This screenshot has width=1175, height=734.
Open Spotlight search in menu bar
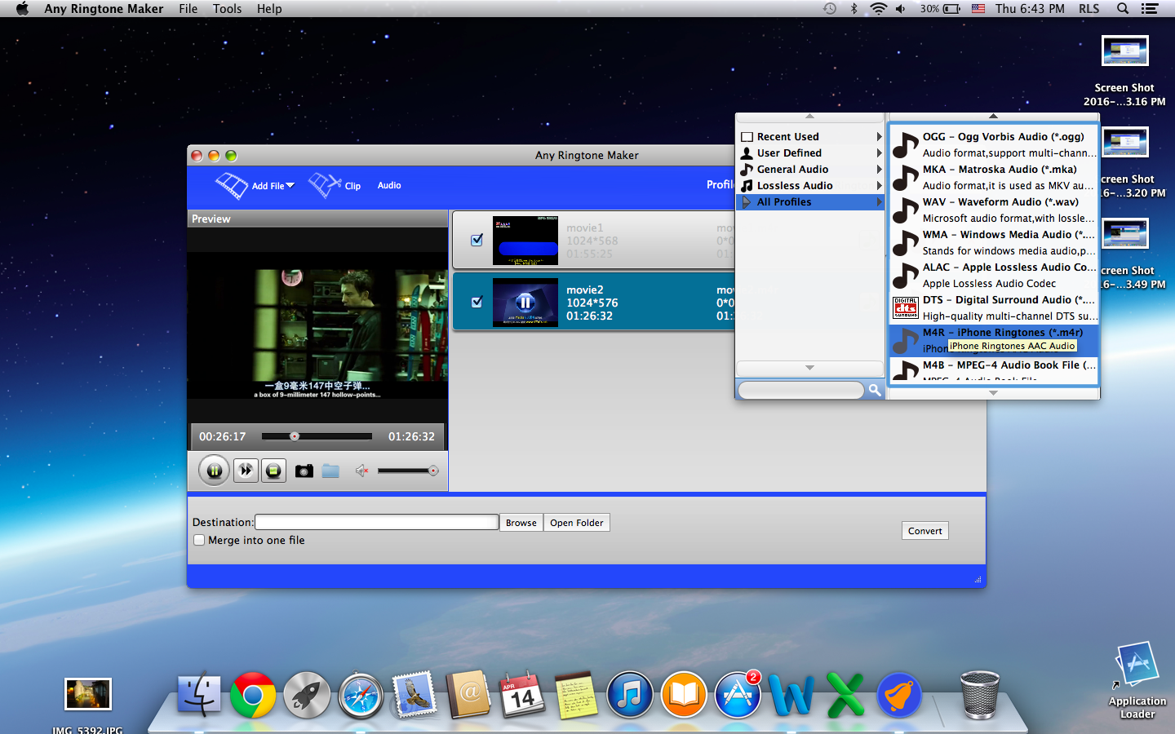pyautogui.click(x=1123, y=9)
